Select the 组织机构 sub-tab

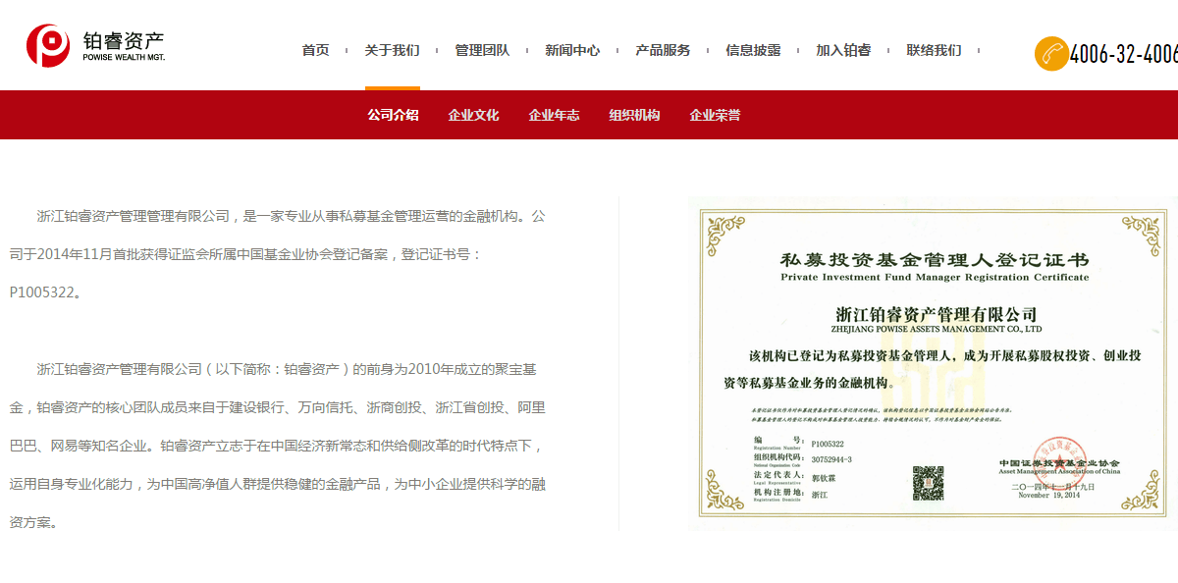pos(634,115)
